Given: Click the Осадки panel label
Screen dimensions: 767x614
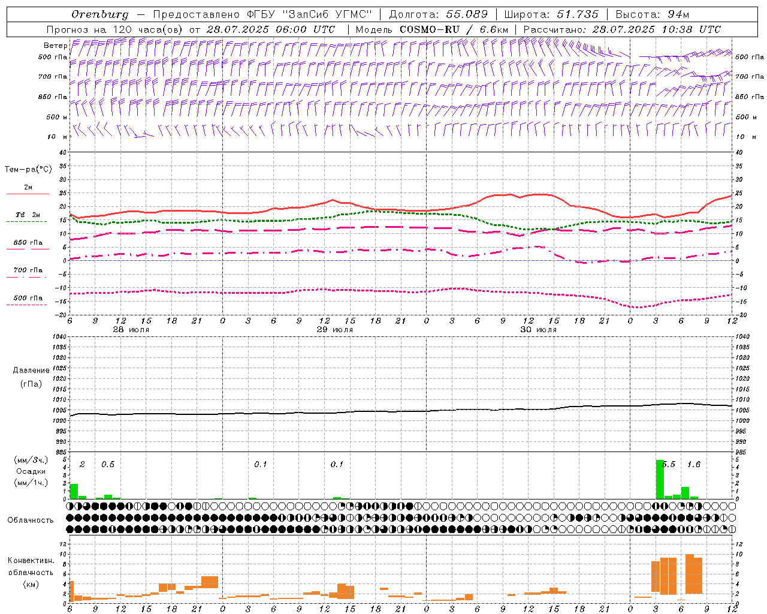Looking at the screenshot, I should coord(31,471).
